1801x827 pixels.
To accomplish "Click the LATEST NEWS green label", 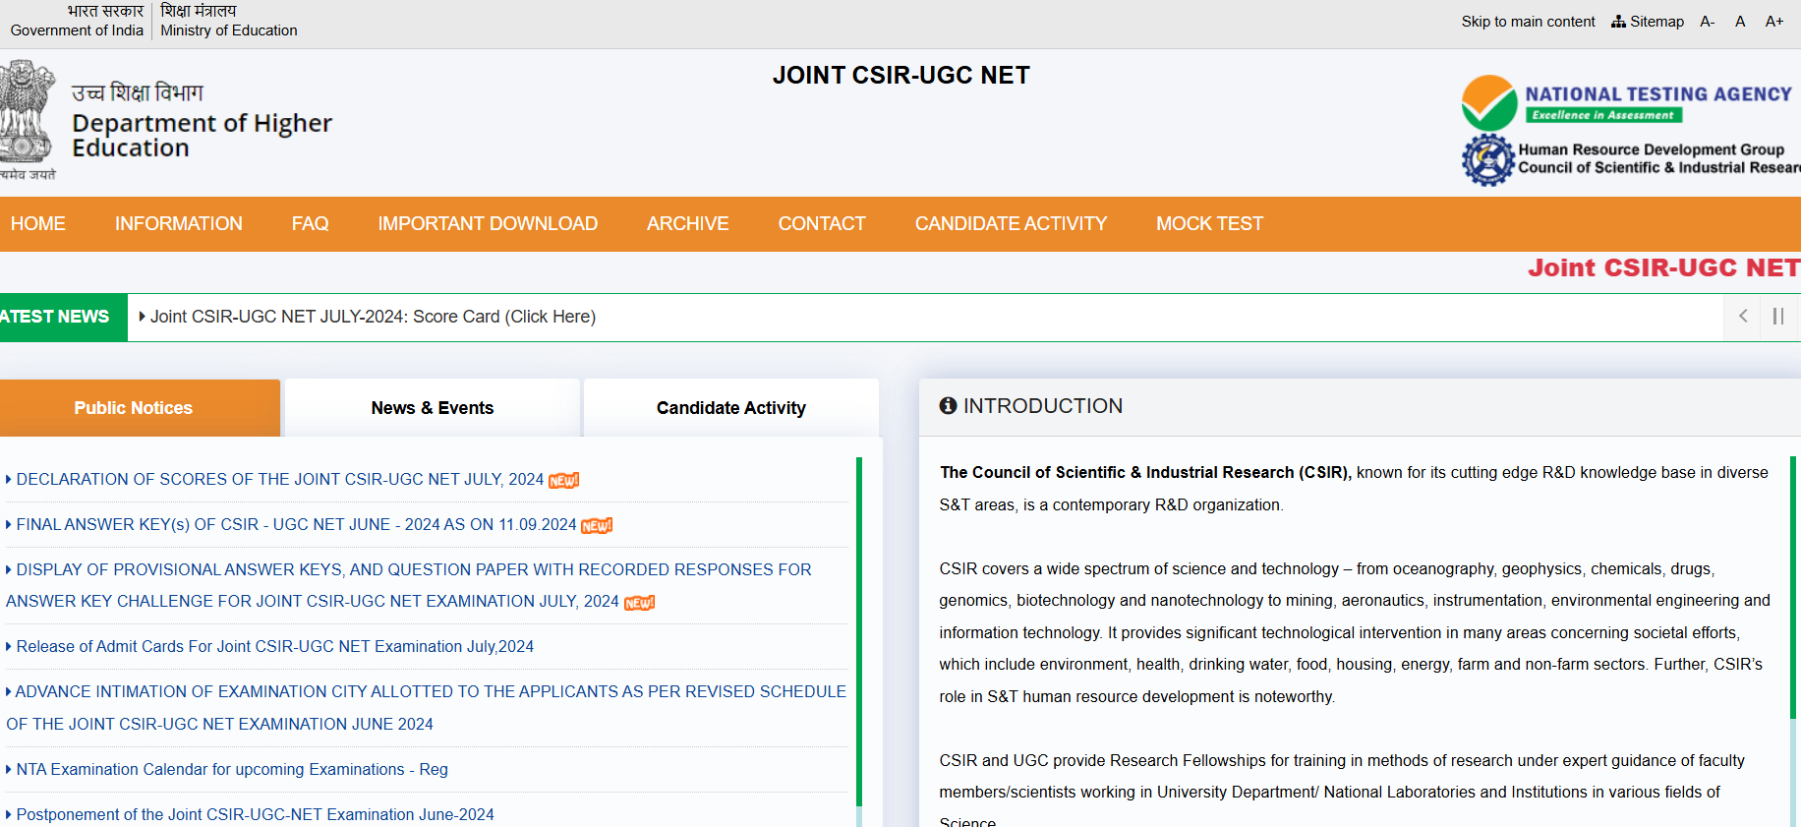I will 64,318.
